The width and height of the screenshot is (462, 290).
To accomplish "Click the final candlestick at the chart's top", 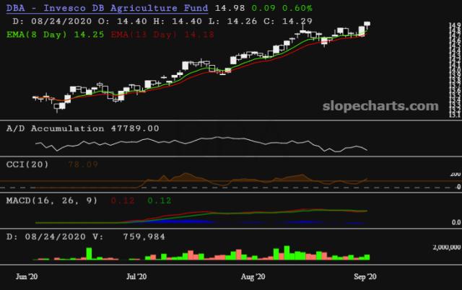I will (x=367, y=25).
